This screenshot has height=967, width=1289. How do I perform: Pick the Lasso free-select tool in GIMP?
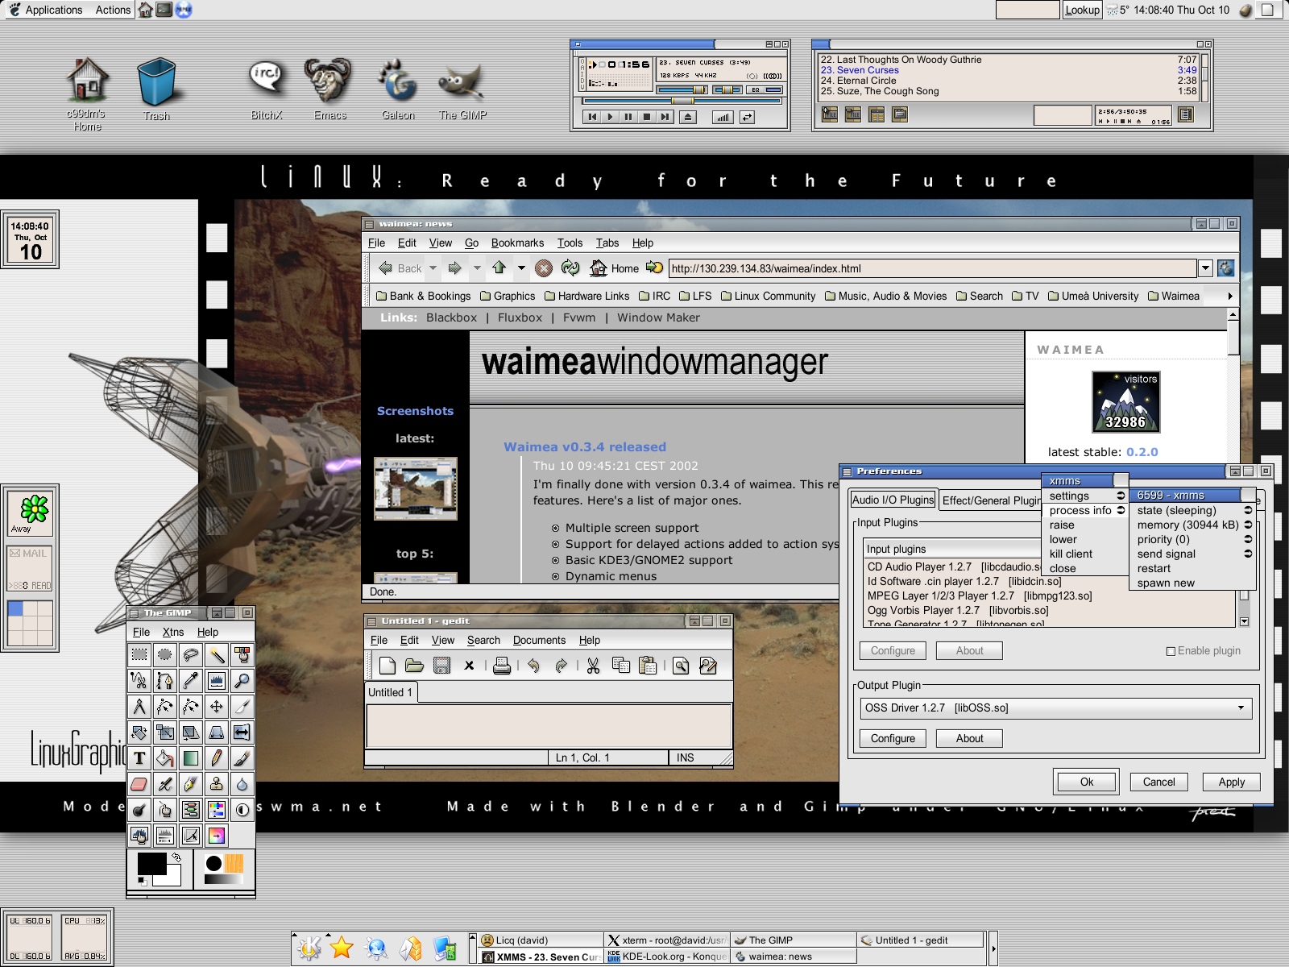point(191,655)
